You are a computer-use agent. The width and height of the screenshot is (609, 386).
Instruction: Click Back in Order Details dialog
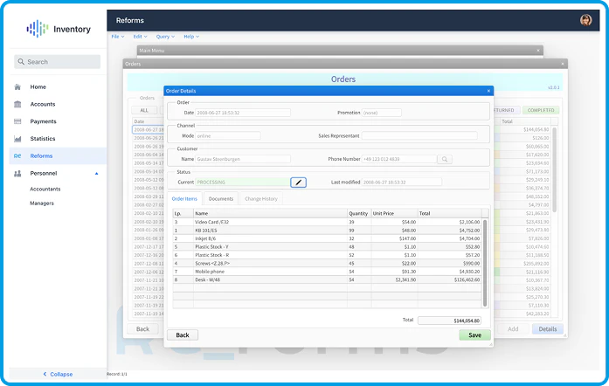182,334
